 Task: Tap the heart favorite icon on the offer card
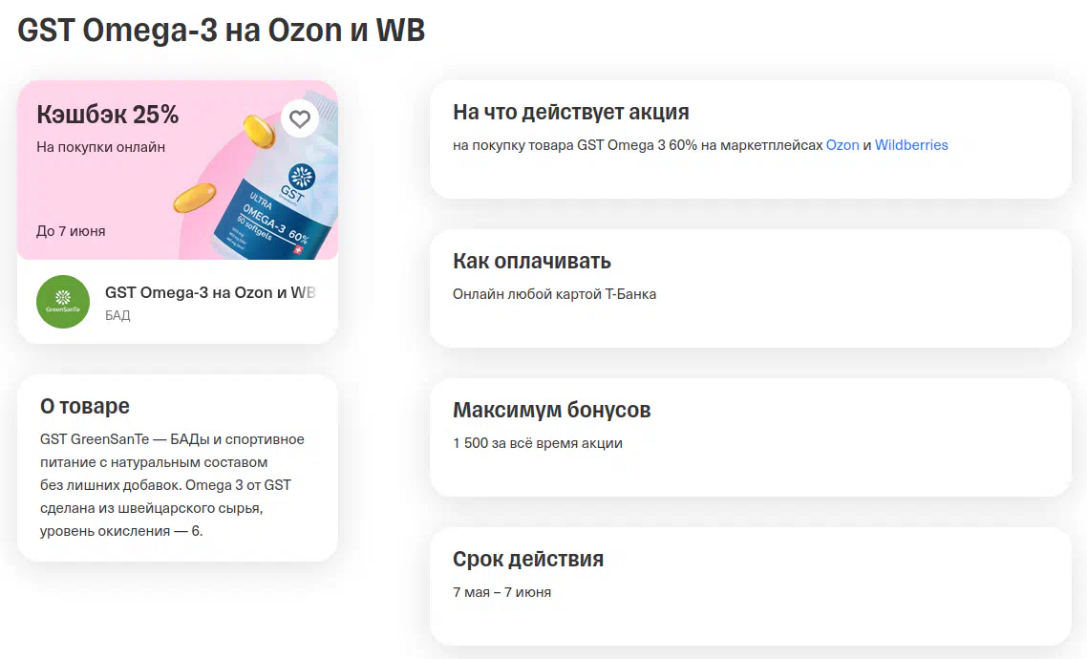[x=300, y=119]
